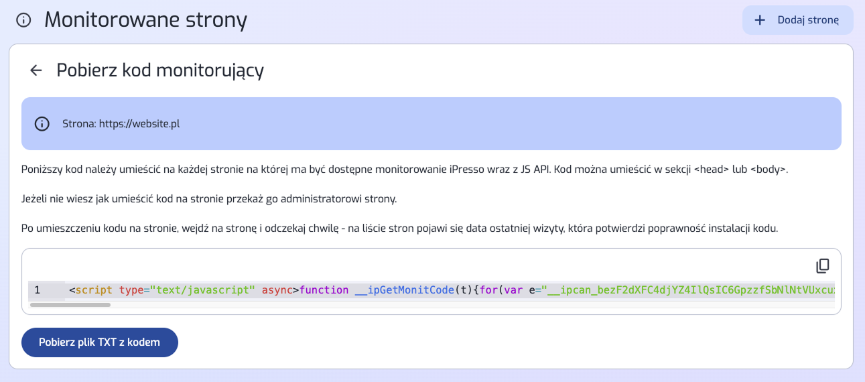Viewport: 865px width, 382px height.
Task: Click the paragraph beginning Poniższy kod należy umieścić
Action: pos(405,170)
